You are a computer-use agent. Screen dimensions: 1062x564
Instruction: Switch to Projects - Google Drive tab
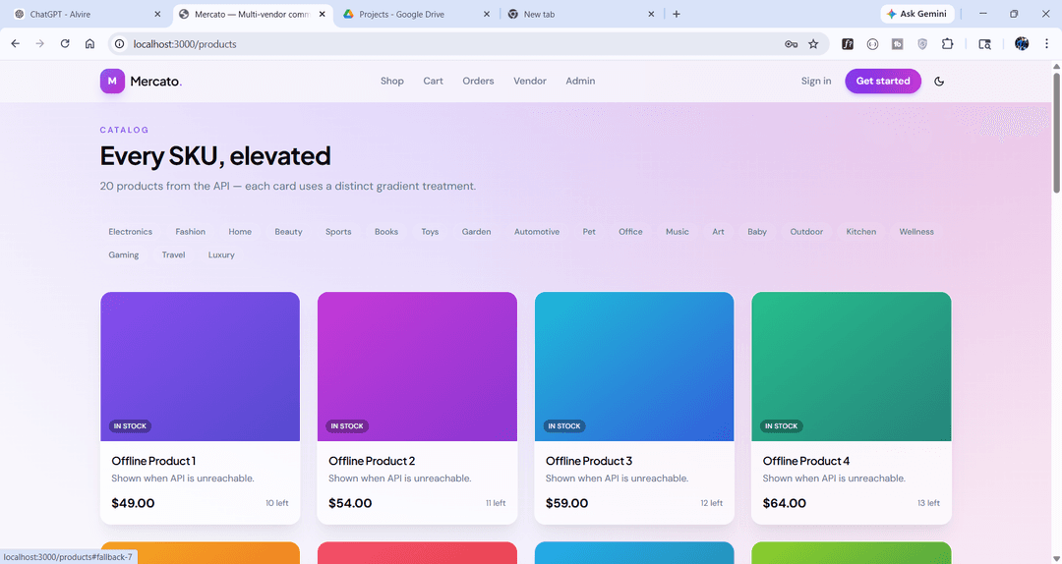pyautogui.click(x=417, y=14)
